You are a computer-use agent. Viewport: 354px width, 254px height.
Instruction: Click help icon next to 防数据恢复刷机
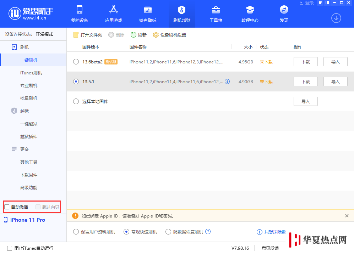208,231
